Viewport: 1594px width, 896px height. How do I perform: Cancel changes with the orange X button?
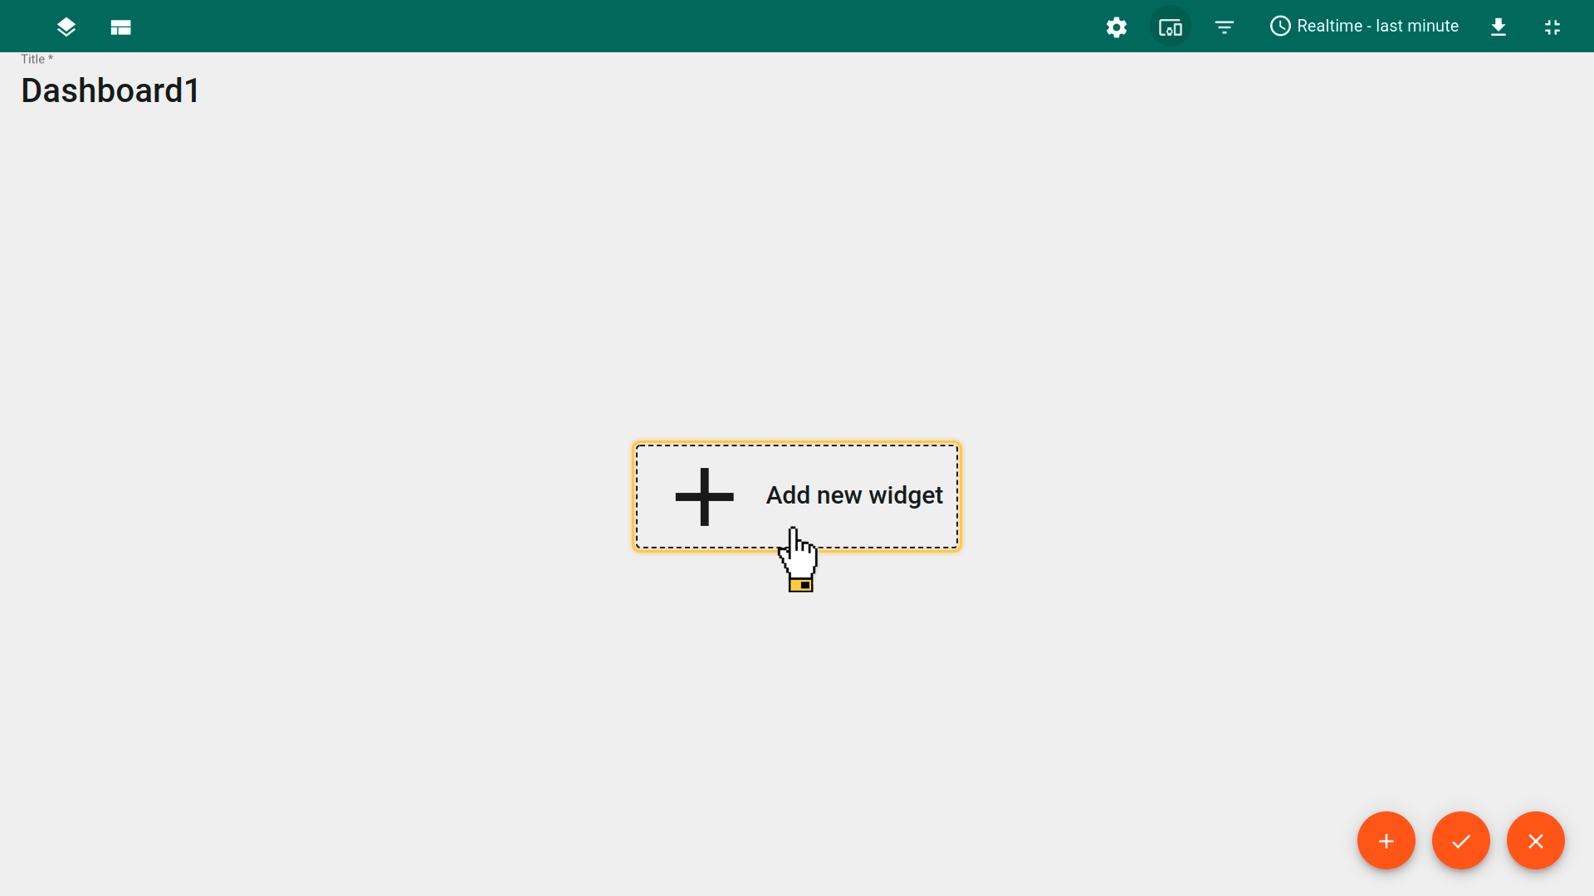[1536, 841]
